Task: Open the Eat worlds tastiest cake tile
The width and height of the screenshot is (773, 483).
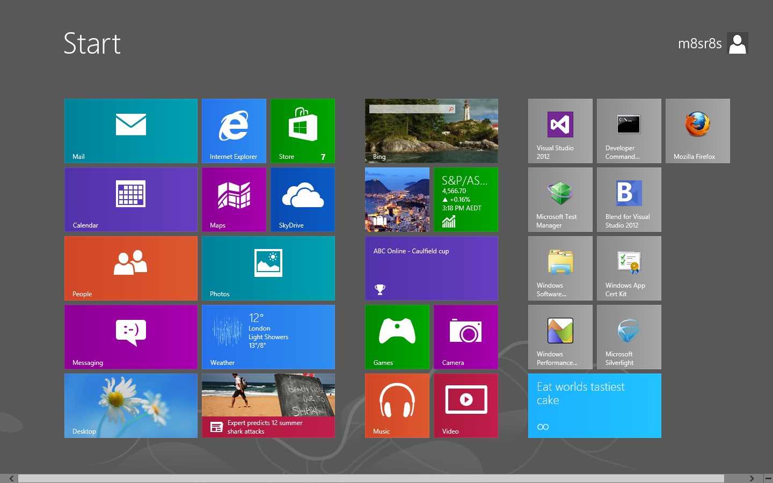Action: [x=595, y=406]
